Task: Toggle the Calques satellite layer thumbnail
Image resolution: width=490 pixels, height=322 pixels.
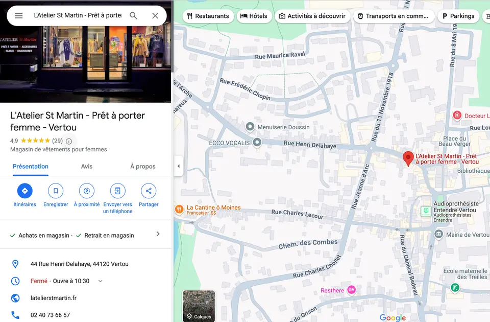Action: pos(199,306)
